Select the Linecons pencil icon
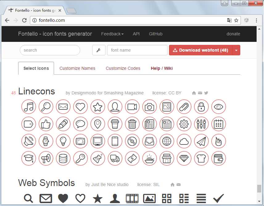Screen dimensions: 264x206 [63, 124]
